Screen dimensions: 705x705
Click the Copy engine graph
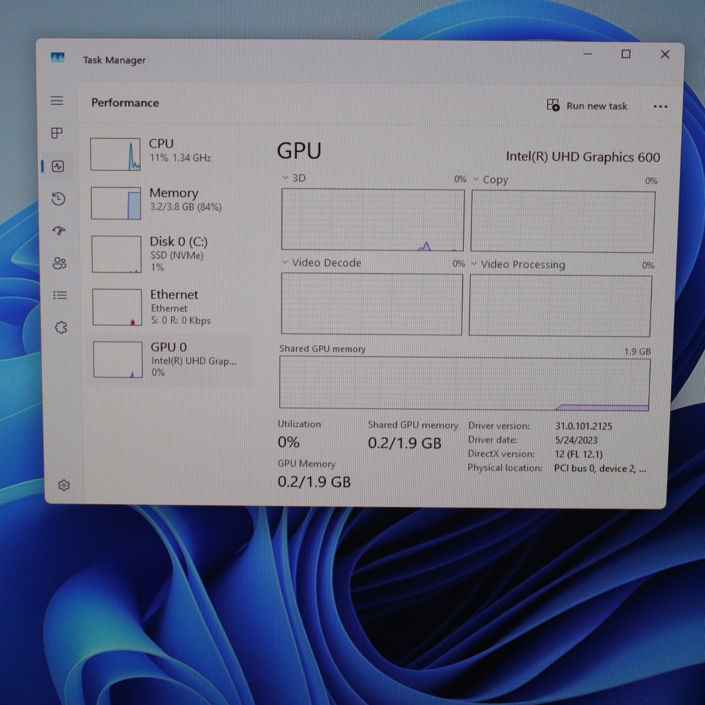[x=563, y=221]
